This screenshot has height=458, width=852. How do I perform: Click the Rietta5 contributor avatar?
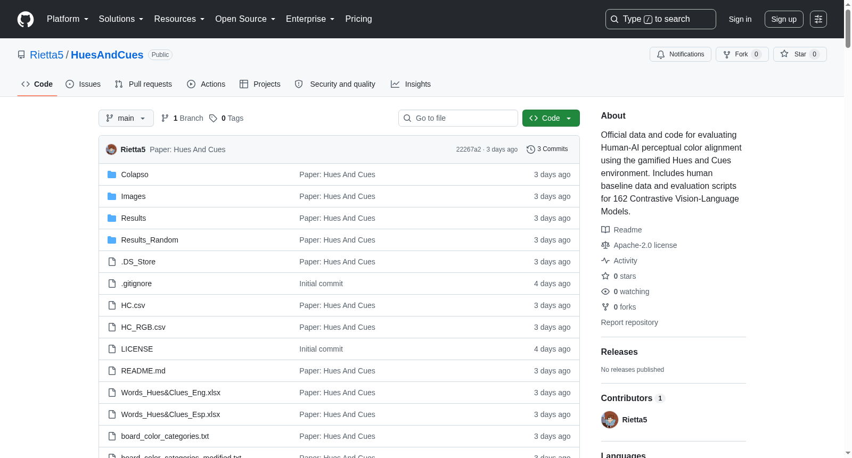610,420
